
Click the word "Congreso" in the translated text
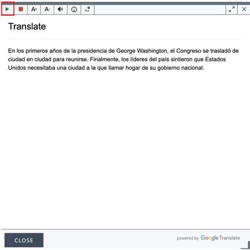[189, 51]
